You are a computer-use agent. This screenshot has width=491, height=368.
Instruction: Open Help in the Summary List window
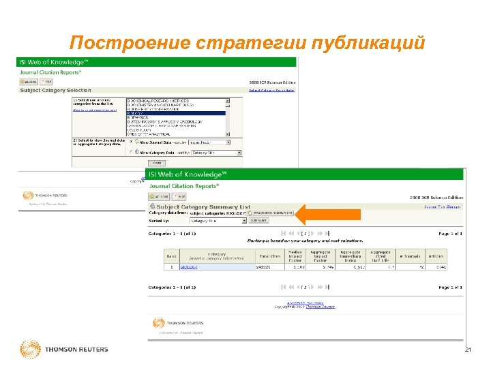coord(179,196)
